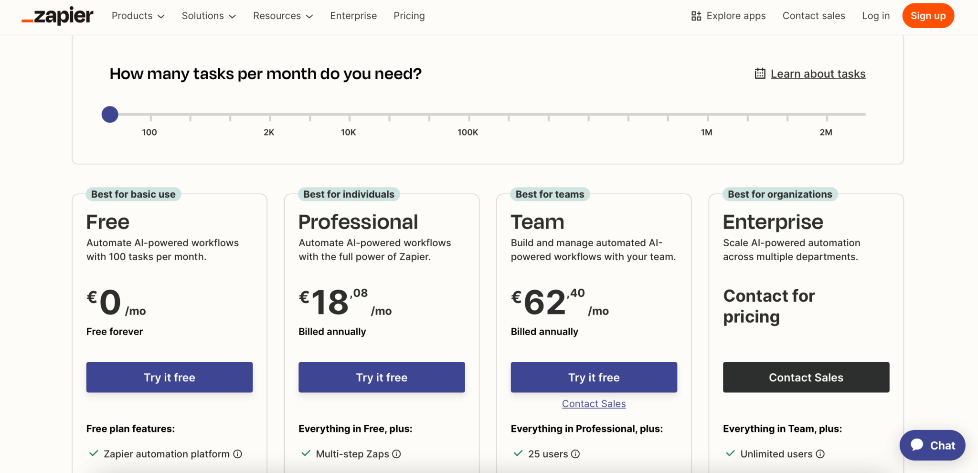The image size is (978, 473).
Task: Click Try it free on Free plan
Action: (x=170, y=377)
